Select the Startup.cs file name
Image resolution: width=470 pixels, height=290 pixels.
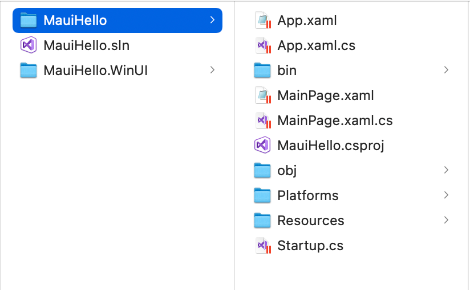(310, 246)
